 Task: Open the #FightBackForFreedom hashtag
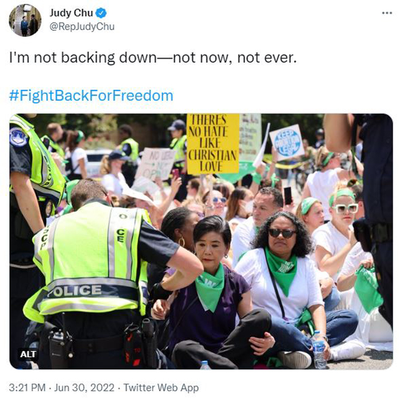click(91, 95)
